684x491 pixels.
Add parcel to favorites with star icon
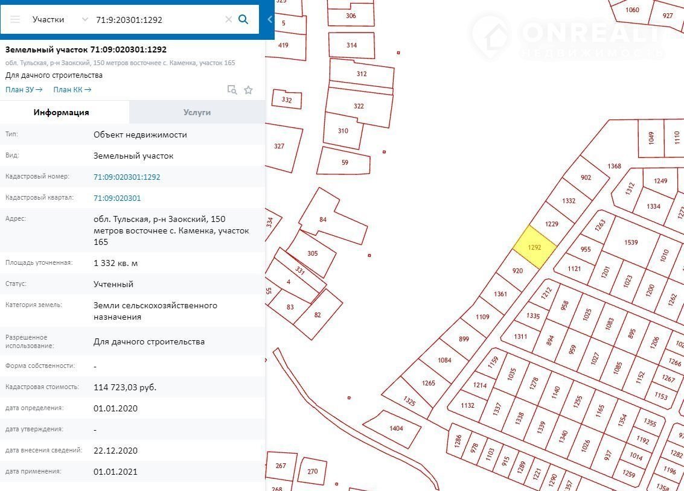pos(248,90)
